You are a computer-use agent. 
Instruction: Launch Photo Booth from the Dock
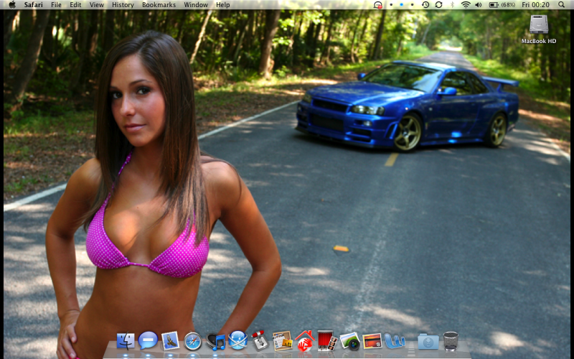pos(326,340)
